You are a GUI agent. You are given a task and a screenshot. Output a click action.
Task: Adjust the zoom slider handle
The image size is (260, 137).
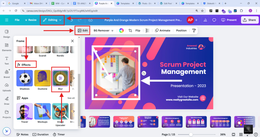click(x=191, y=134)
